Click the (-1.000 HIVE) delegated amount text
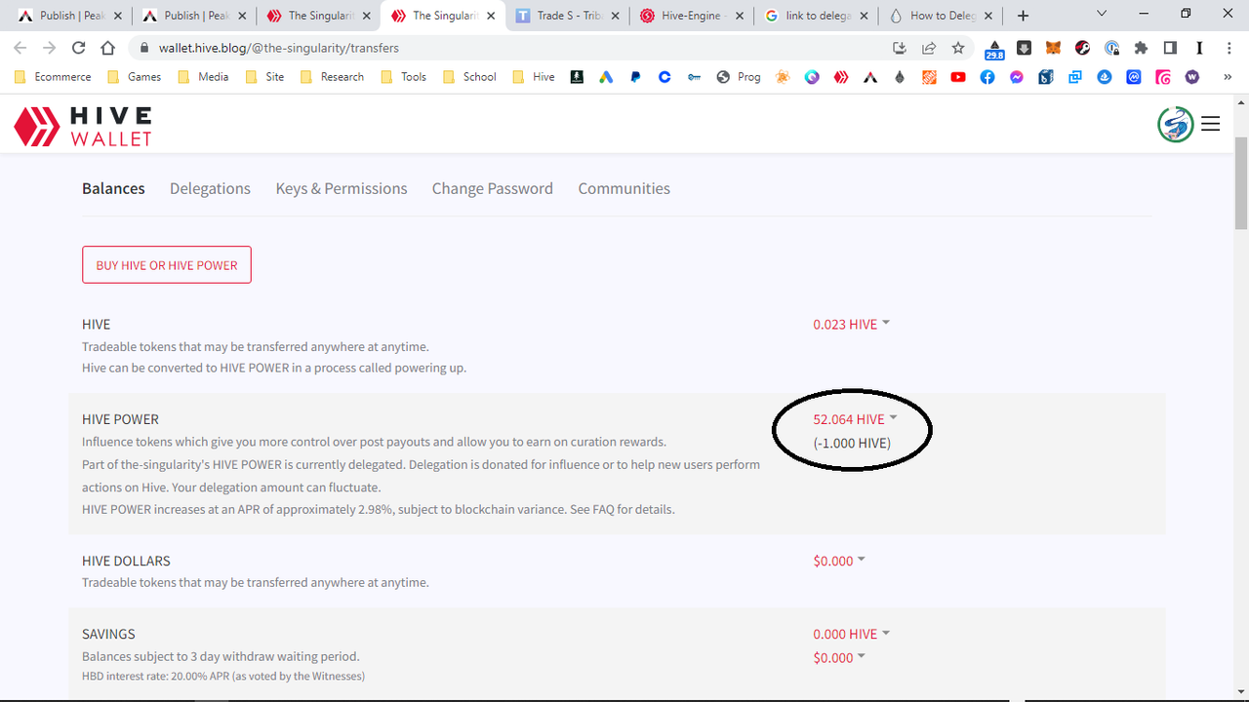Image resolution: width=1249 pixels, height=702 pixels. [x=852, y=443]
